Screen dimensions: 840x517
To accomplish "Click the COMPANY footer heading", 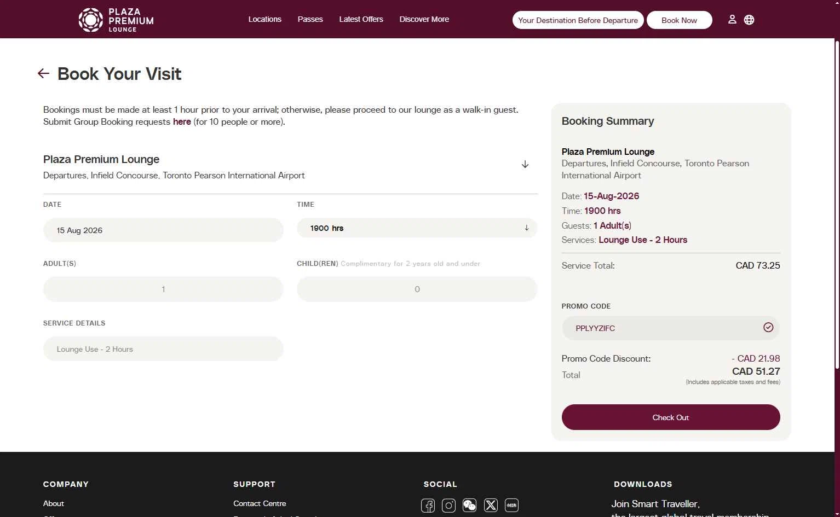I will [x=66, y=484].
